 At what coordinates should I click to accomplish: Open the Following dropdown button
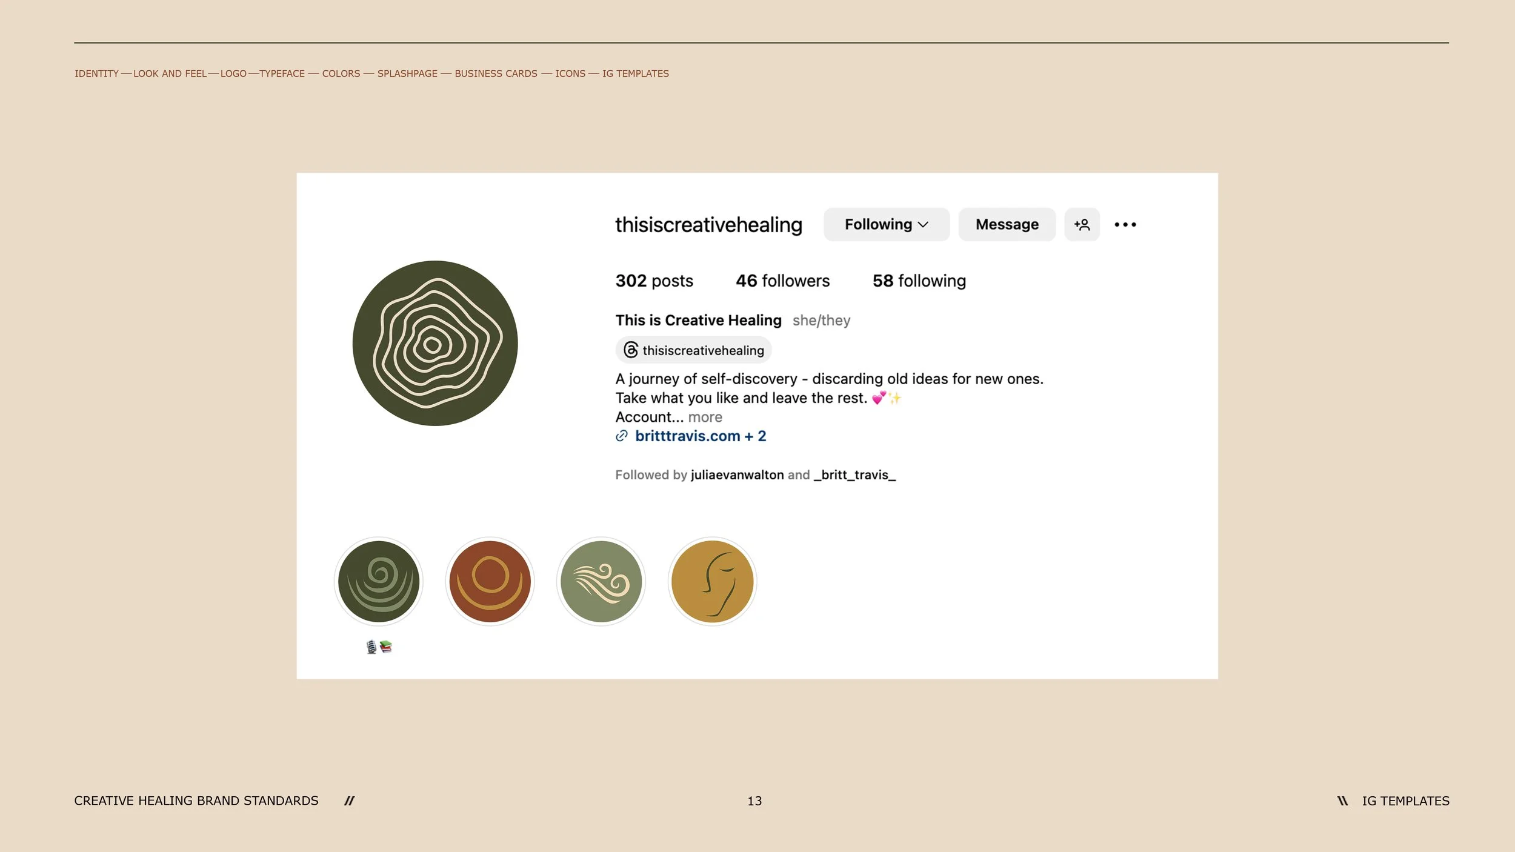tap(887, 224)
